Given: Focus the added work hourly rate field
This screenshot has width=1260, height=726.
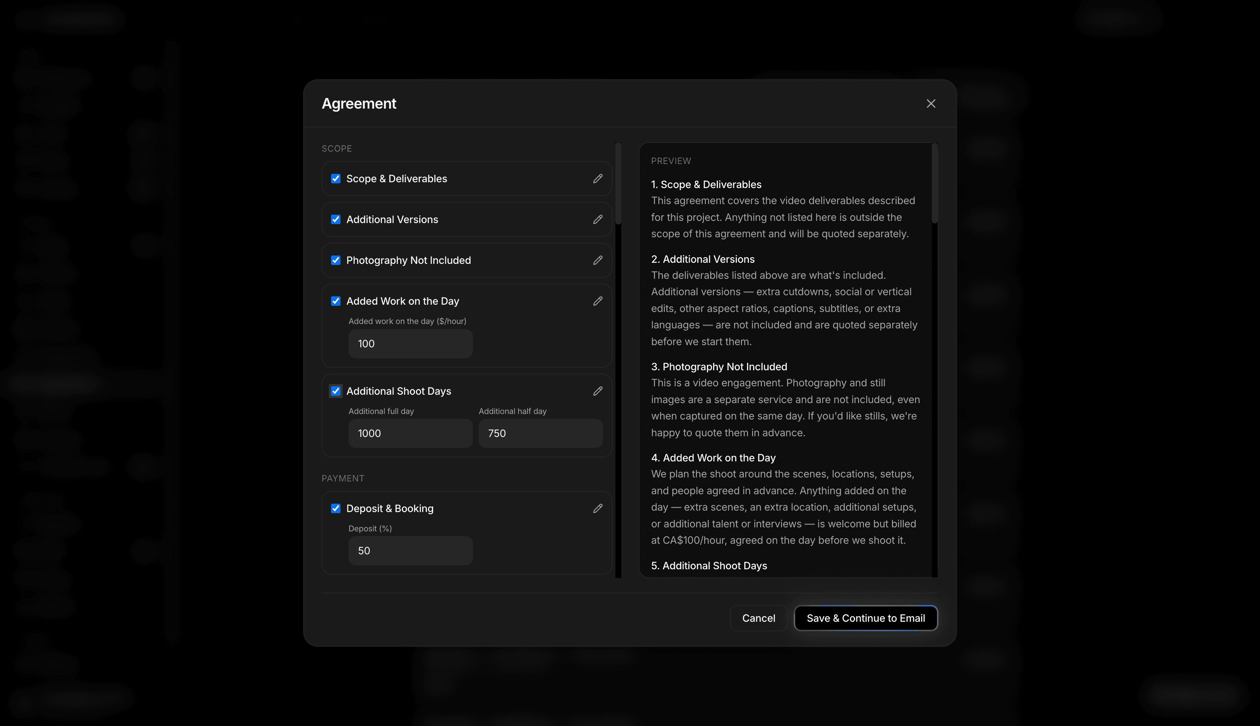Looking at the screenshot, I should (411, 344).
